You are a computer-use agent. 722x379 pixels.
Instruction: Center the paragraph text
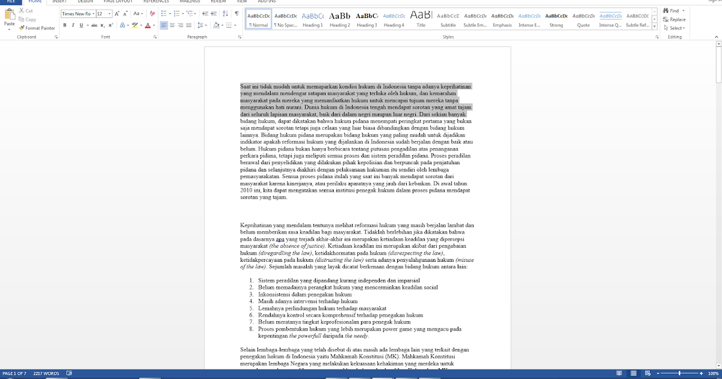[173, 25]
